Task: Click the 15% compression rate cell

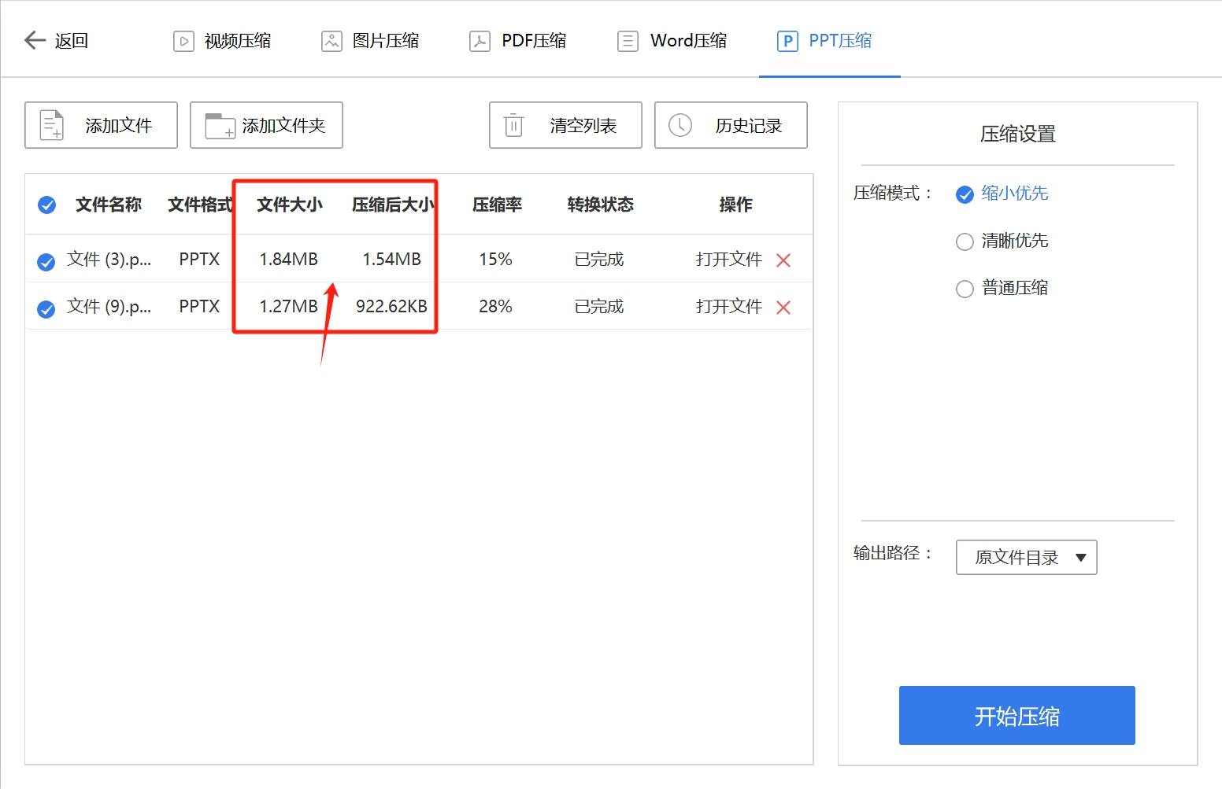Action: (x=496, y=259)
